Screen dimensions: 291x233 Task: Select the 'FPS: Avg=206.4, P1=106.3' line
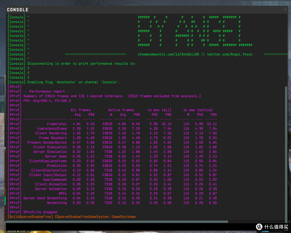click(x=47, y=101)
